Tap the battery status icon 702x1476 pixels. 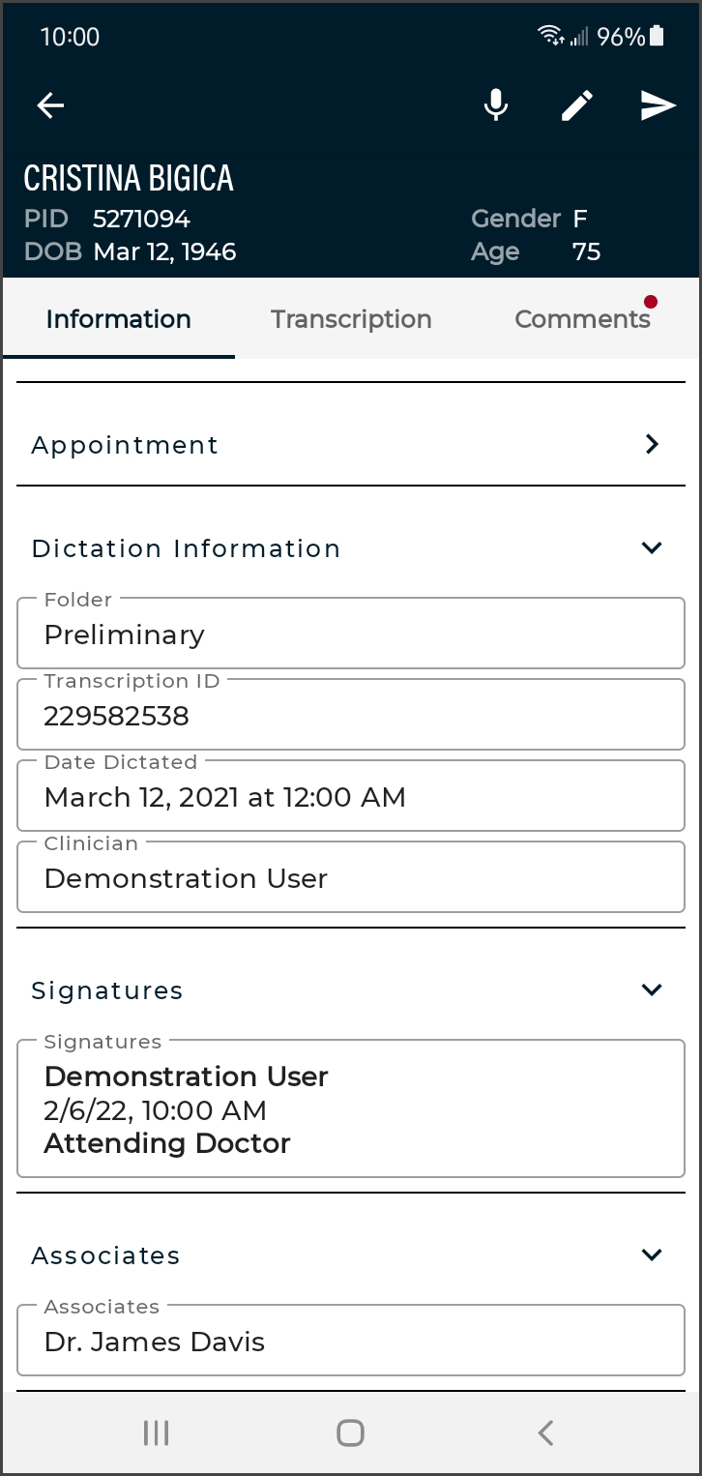[x=658, y=37]
